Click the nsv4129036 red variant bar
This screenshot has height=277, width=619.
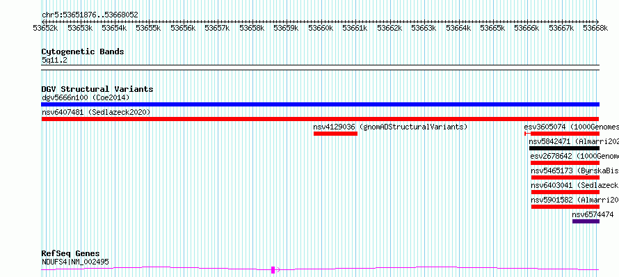[x=335, y=134]
